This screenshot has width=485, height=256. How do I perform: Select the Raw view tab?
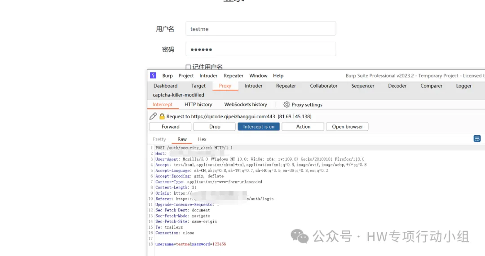click(x=182, y=139)
